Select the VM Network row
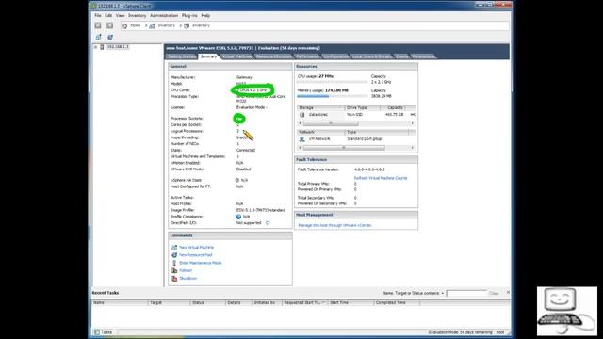The height and width of the screenshot is (339, 603). 356,138
